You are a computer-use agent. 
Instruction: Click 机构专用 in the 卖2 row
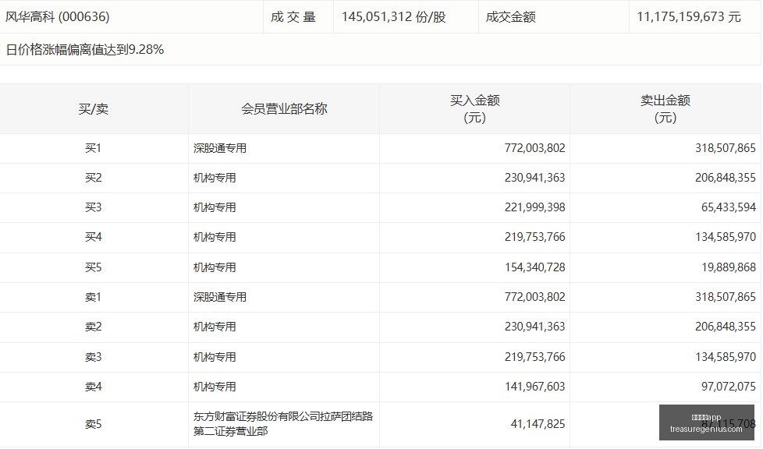tap(215, 327)
